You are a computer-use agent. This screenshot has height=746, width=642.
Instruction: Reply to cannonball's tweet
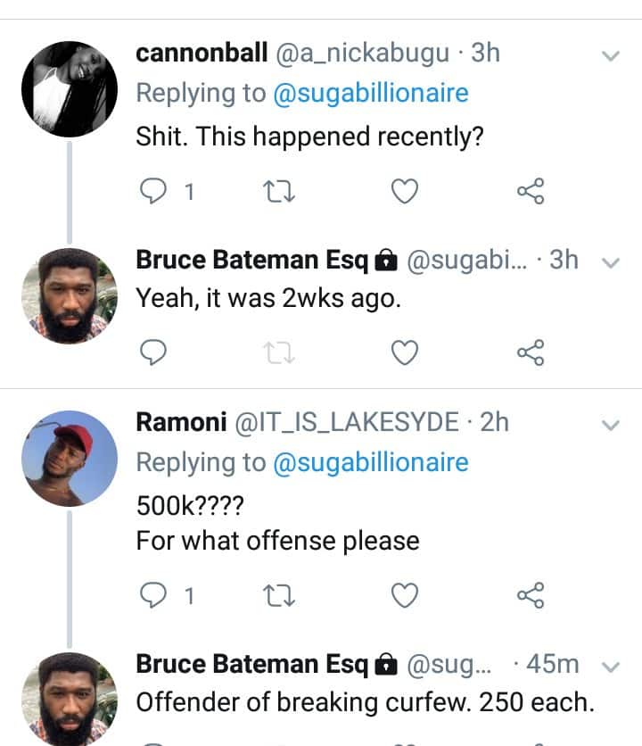point(155,190)
